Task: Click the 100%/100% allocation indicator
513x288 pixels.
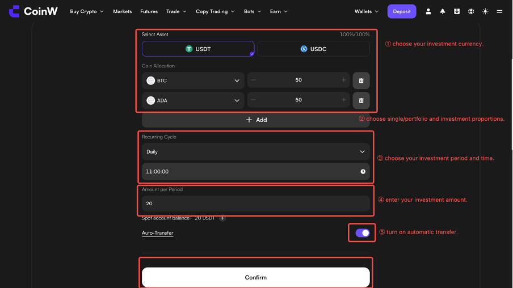Action: point(355,35)
